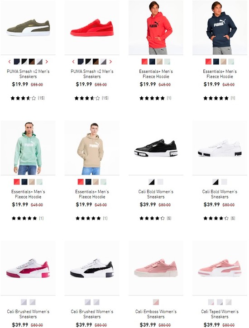Open the olive green Smash v2 sneaker image
Image resolution: width=249 pixels, height=328 pixels.
pos(28,28)
